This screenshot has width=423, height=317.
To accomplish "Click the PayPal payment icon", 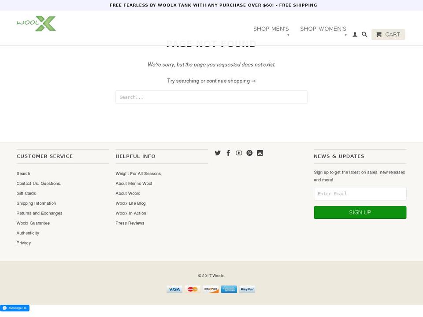I will pos(247,289).
